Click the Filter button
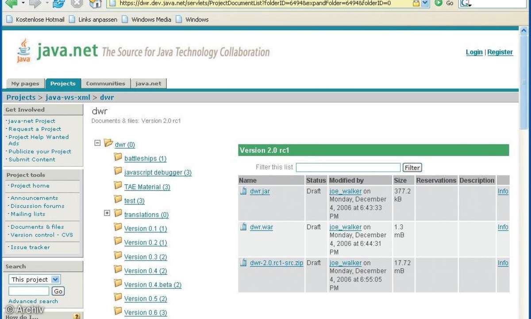This screenshot has height=319, width=531. [x=412, y=167]
